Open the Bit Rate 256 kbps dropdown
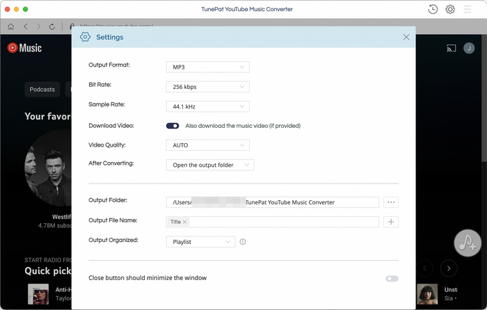The width and height of the screenshot is (487, 310). [x=208, y=87]
